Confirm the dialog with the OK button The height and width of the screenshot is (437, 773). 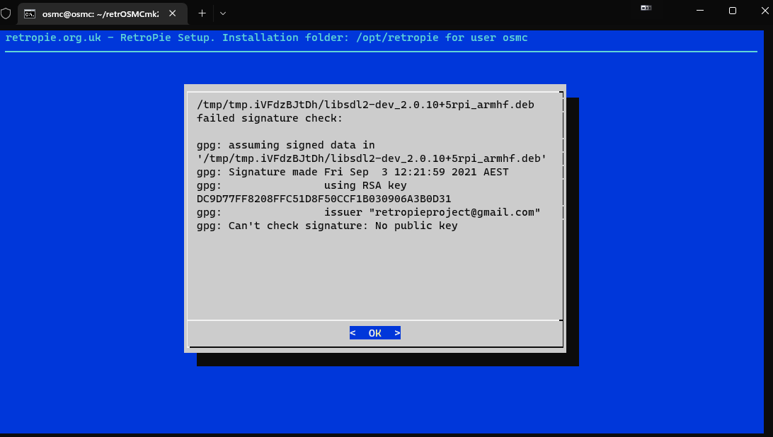point(374,333)
